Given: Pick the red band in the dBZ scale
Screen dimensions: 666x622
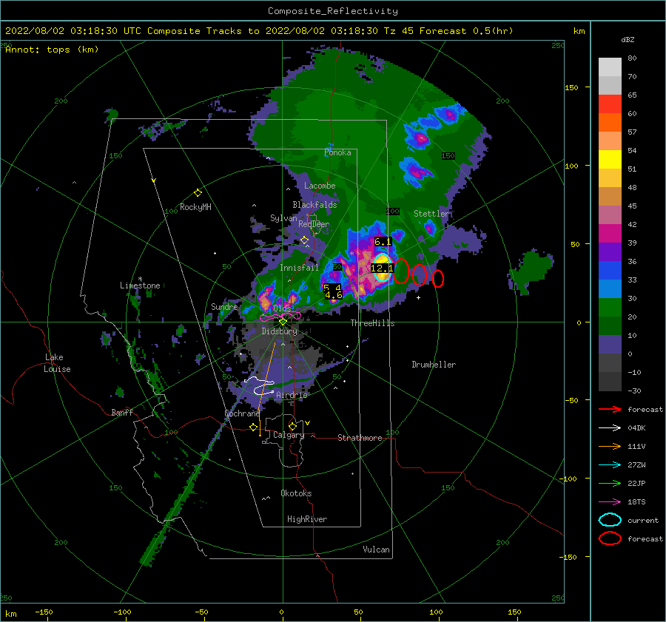Looking at the screenshot, I should click(610, 104).
